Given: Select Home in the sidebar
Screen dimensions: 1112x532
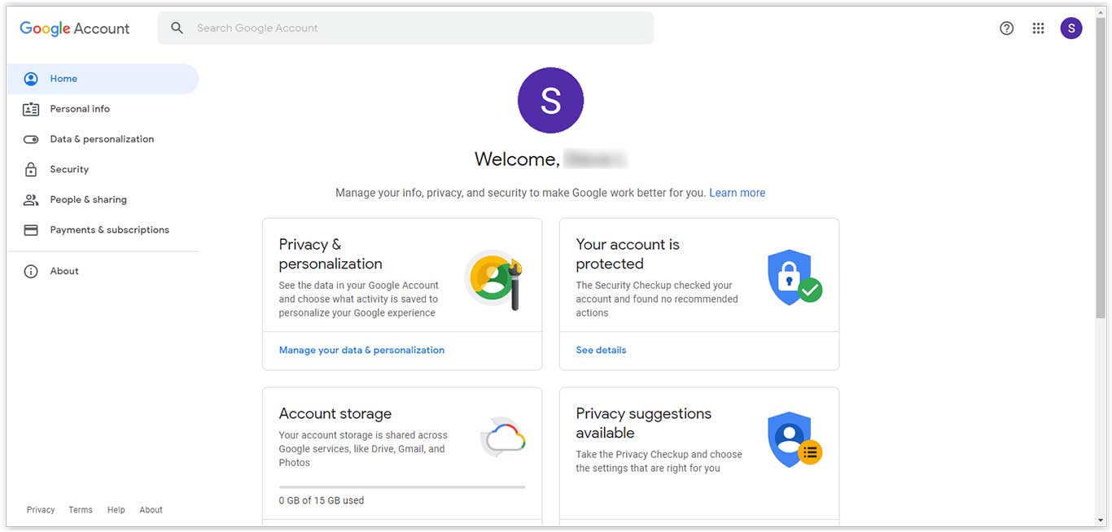Looking at the screenshot, I should (x=103, y=79).
